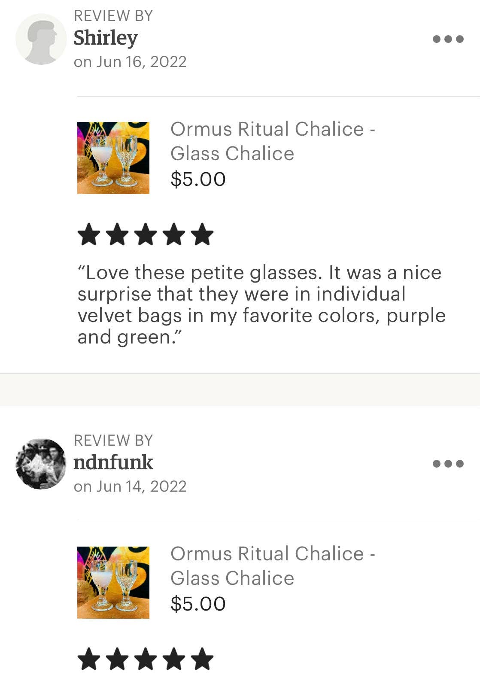Click the chalice product thumbnail in Shirley's review
The image size is (480, 684).
tap(114, 158)
